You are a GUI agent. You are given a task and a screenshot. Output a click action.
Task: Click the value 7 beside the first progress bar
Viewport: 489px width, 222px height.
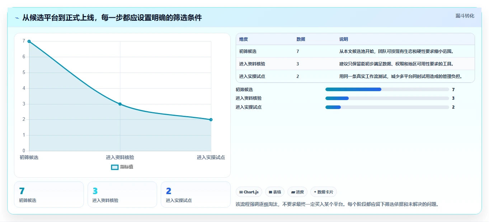pos(453,90)
